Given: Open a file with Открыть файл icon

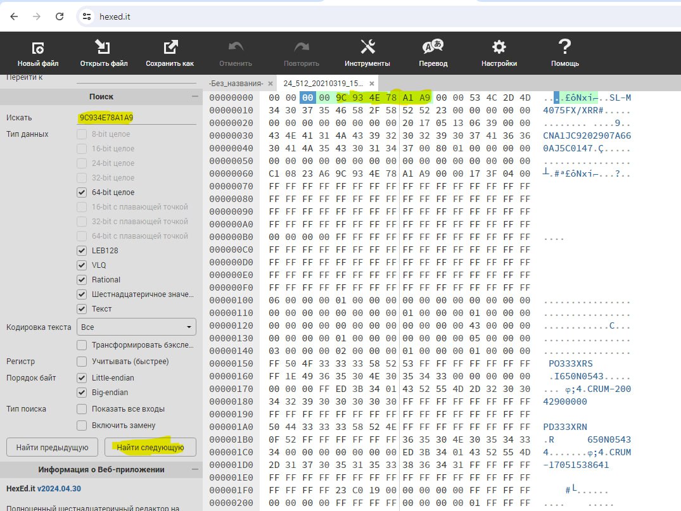Looking at the screenshot, I should click(103, 48).
